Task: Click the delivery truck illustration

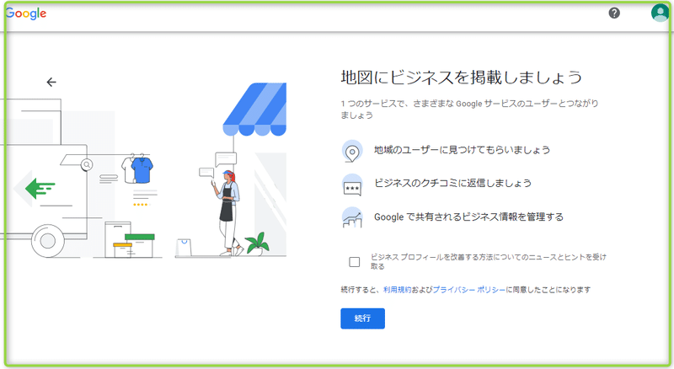Action: tap(45, 178)
